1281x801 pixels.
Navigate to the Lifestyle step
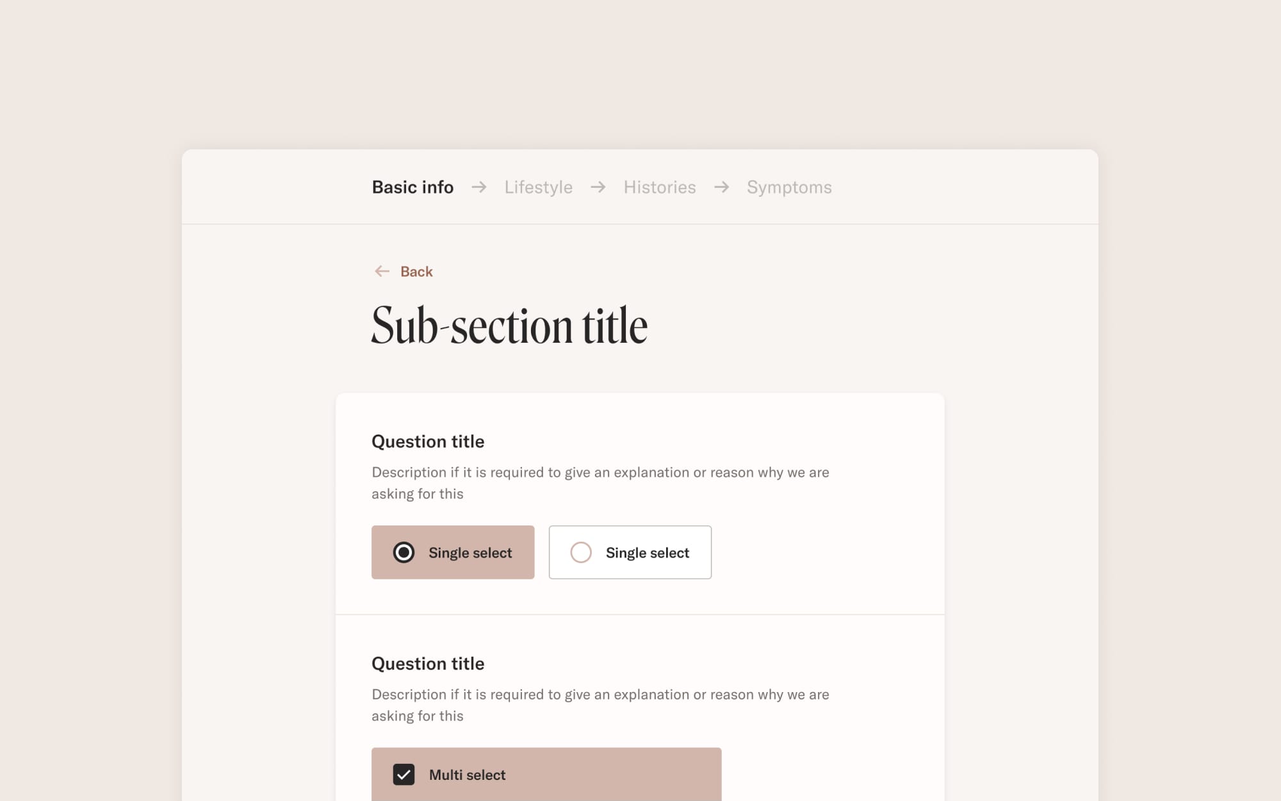(x=539, y=187)
